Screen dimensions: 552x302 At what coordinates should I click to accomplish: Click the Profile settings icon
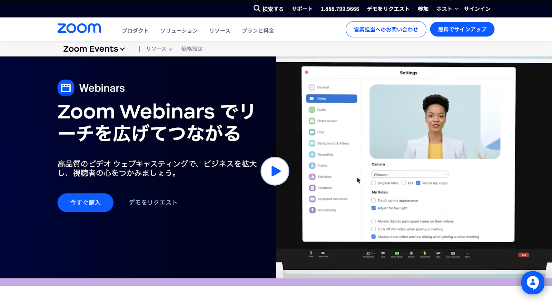click(x=312, y=166)
